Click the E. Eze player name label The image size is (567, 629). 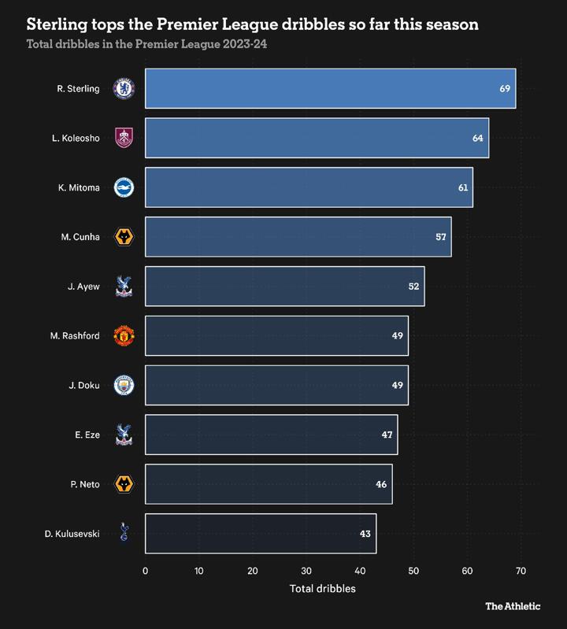87,435
